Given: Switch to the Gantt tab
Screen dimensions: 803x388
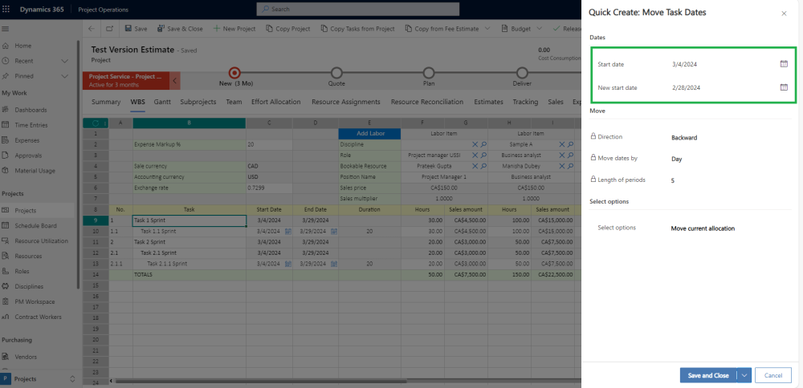Looking at the screenshot, I should click(x=162, y=102).
